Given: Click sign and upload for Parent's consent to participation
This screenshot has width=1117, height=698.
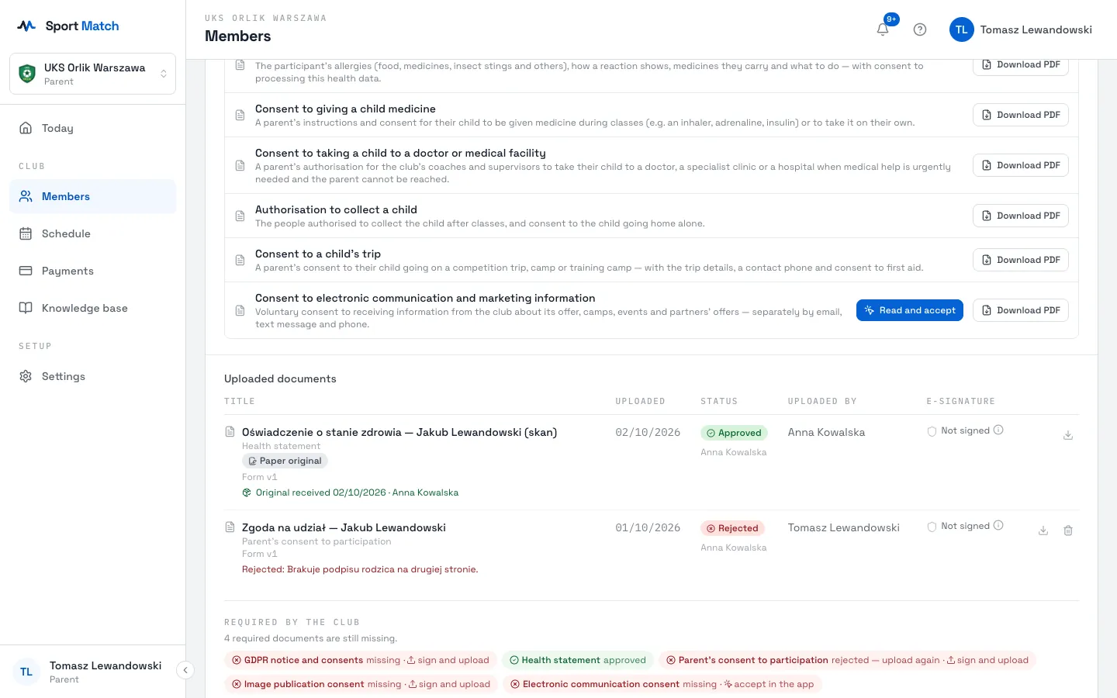Looking at the screenshot, I should (987, 660).
